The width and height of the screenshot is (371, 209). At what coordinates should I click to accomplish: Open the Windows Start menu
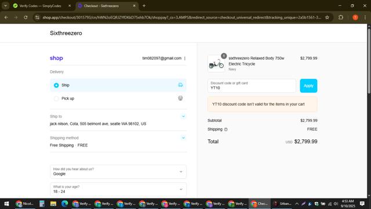point(6,204)
